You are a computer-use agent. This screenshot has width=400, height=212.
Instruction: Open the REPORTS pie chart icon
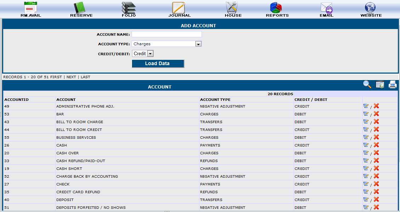point(276,7)
